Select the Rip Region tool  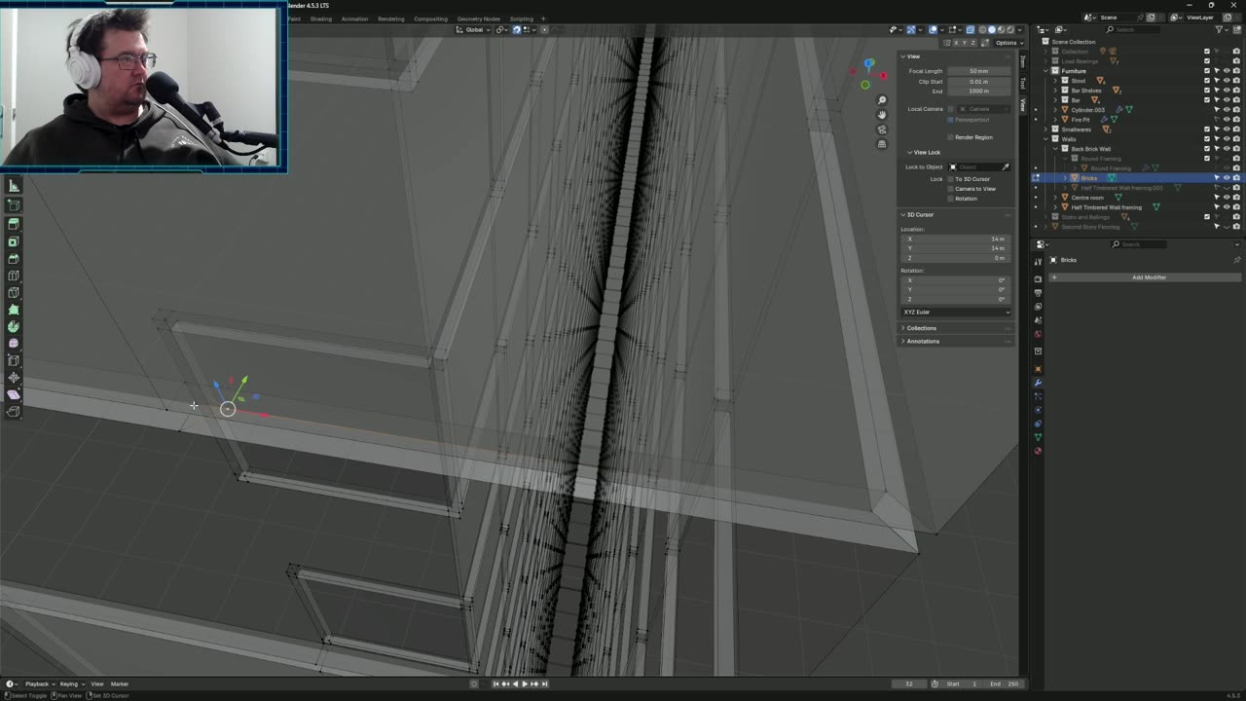pyautogui.click(x=14, y=412)
